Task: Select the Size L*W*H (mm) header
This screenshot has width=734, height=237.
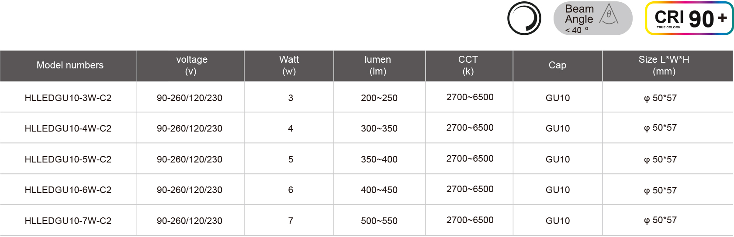Action: coord(664,65)
